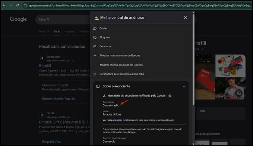Open the Bitrefill phone and cards image thumbnail
253x146 pixels.
(230, 66)
